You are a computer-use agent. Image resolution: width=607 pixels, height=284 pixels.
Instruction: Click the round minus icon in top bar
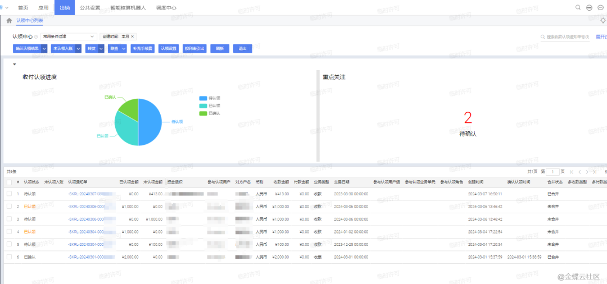click(589, 8)
